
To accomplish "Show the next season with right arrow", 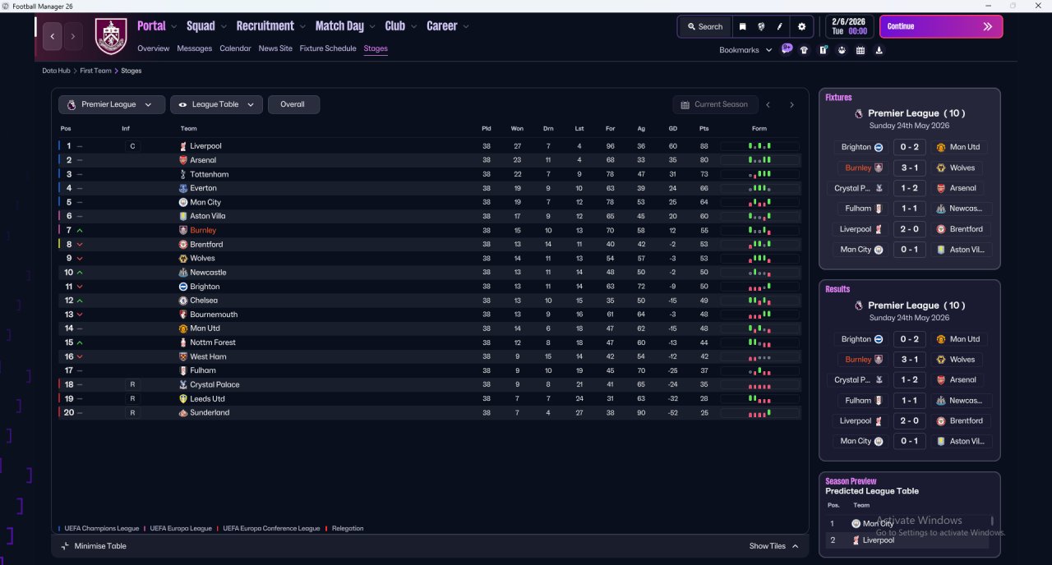I will pyautogui.click(x=791, y=104).
